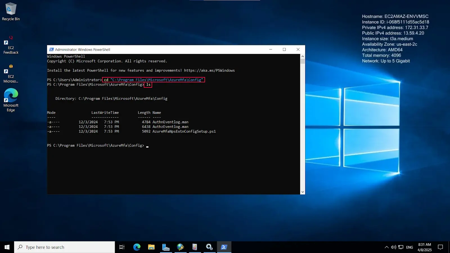Open File Explorer from the taskbar

tap(152, 247)
